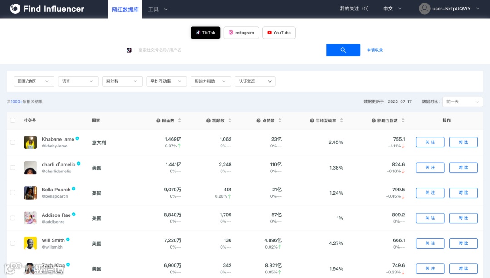Open the 数据对比 前一天 dropdown
Screen dimensions: 490x278
pos(462,102)
